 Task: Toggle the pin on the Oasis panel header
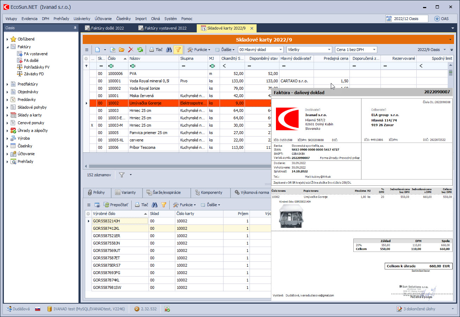click(x=75, y=28)
